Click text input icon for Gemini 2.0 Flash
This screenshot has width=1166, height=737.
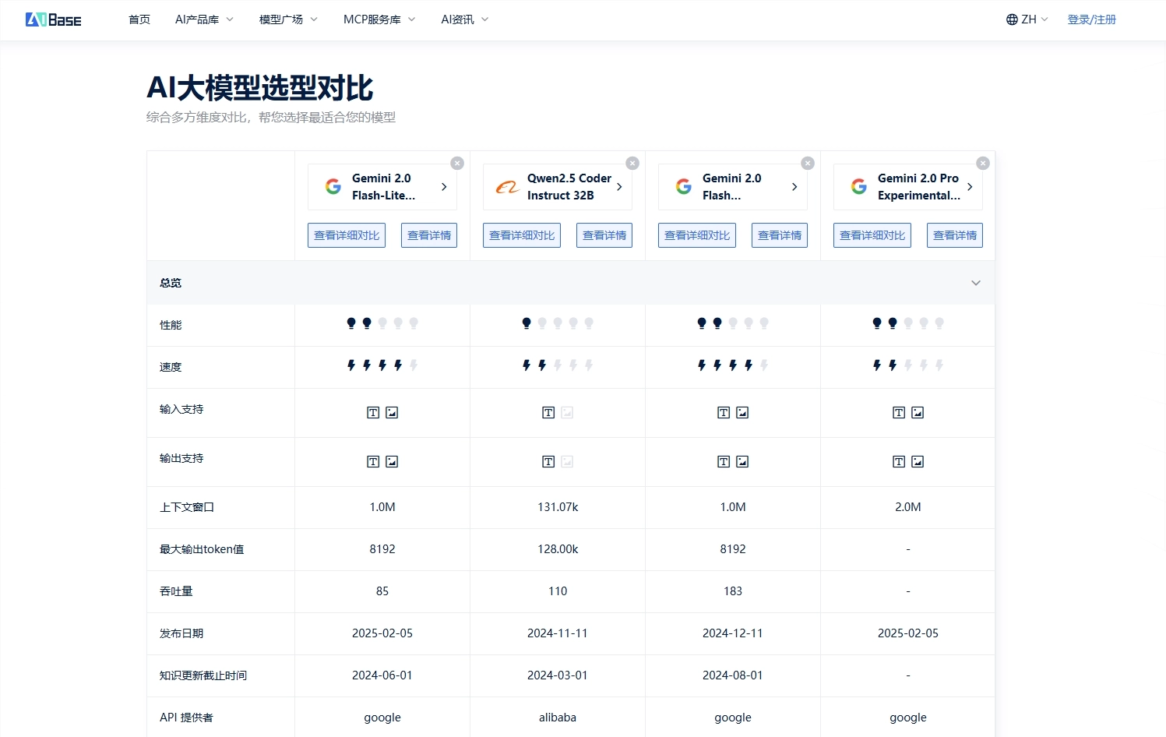tap(724, 413)
